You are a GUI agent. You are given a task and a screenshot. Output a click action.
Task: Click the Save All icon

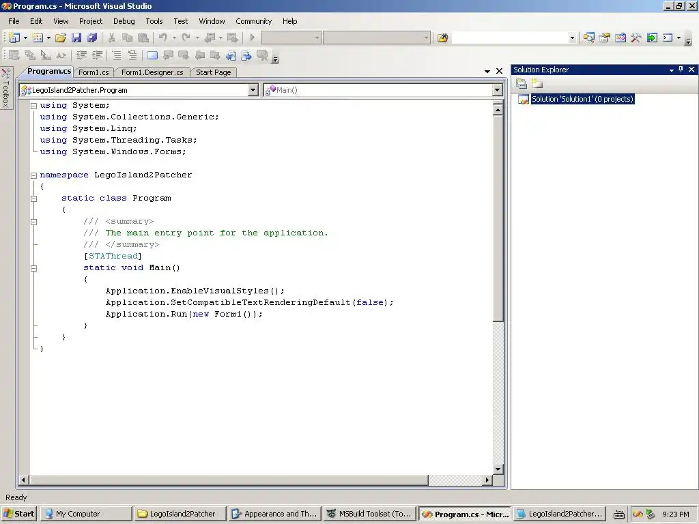click(x=92, y=38)
